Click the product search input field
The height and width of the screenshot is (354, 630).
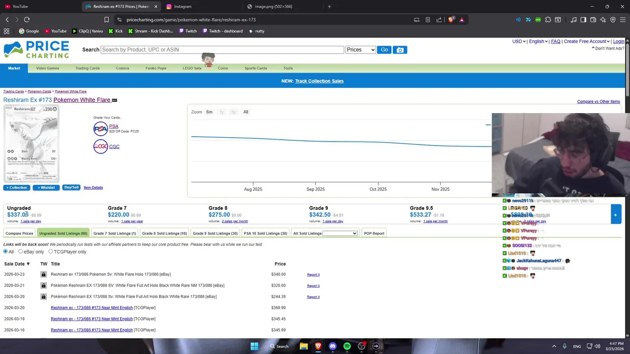click(222, 50)
